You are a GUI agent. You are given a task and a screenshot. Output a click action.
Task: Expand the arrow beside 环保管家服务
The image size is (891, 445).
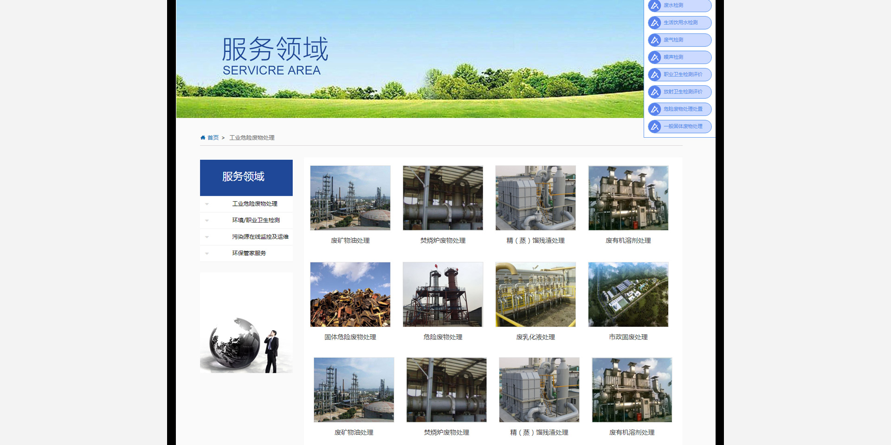pos(207,254)
